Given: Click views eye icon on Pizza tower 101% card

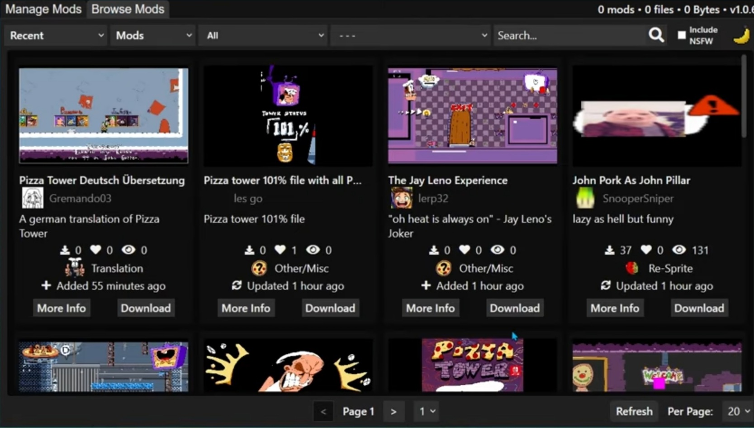Looking at the screenshot, I should (313, 250).
